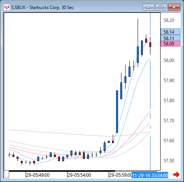The height and width of the screenshot is (182, 184).
Task: Click the 58.20 price axis label
Action: pos(169,20)
